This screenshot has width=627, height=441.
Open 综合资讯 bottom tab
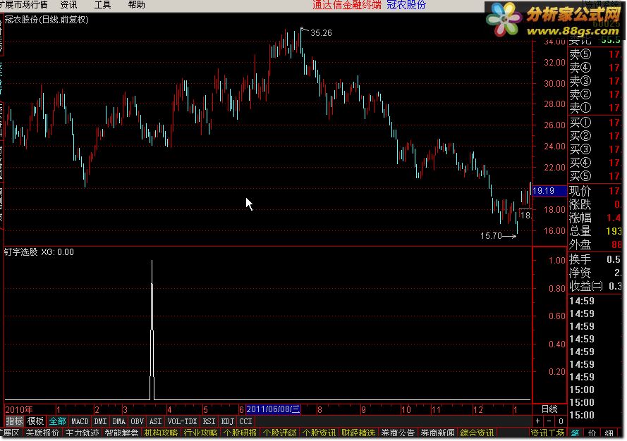click(x=477, y=433)
